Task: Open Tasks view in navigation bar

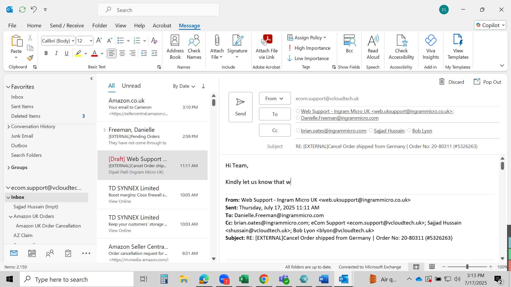Action: point(68,253)
